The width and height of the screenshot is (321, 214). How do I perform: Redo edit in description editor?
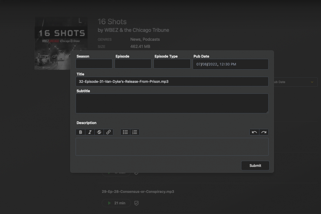(264, 132)
